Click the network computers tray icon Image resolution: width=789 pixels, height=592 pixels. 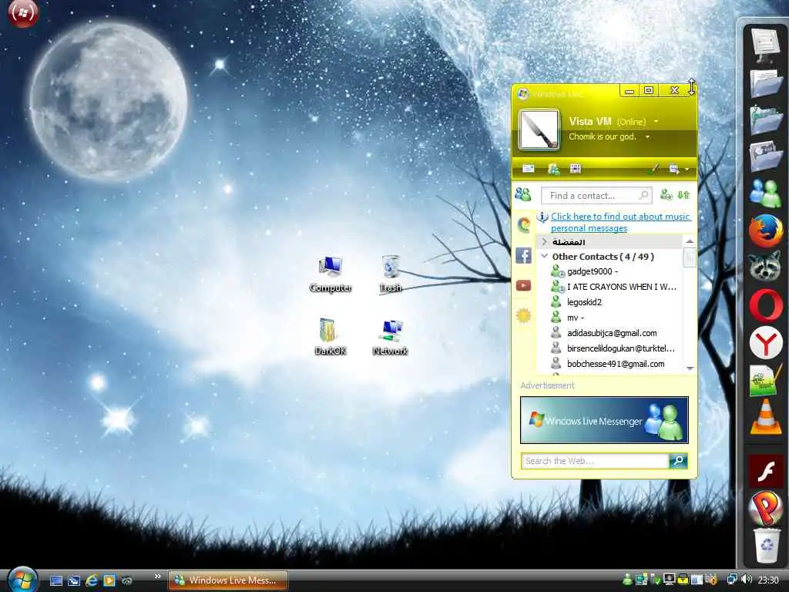point(732,580)
